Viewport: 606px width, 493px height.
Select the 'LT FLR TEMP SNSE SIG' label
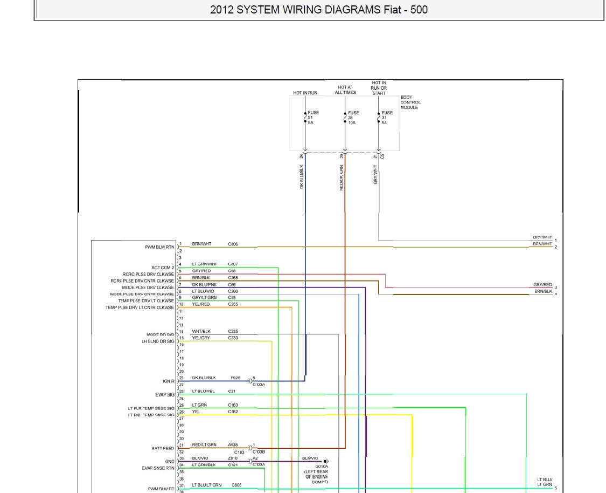[x=151, y=408]
